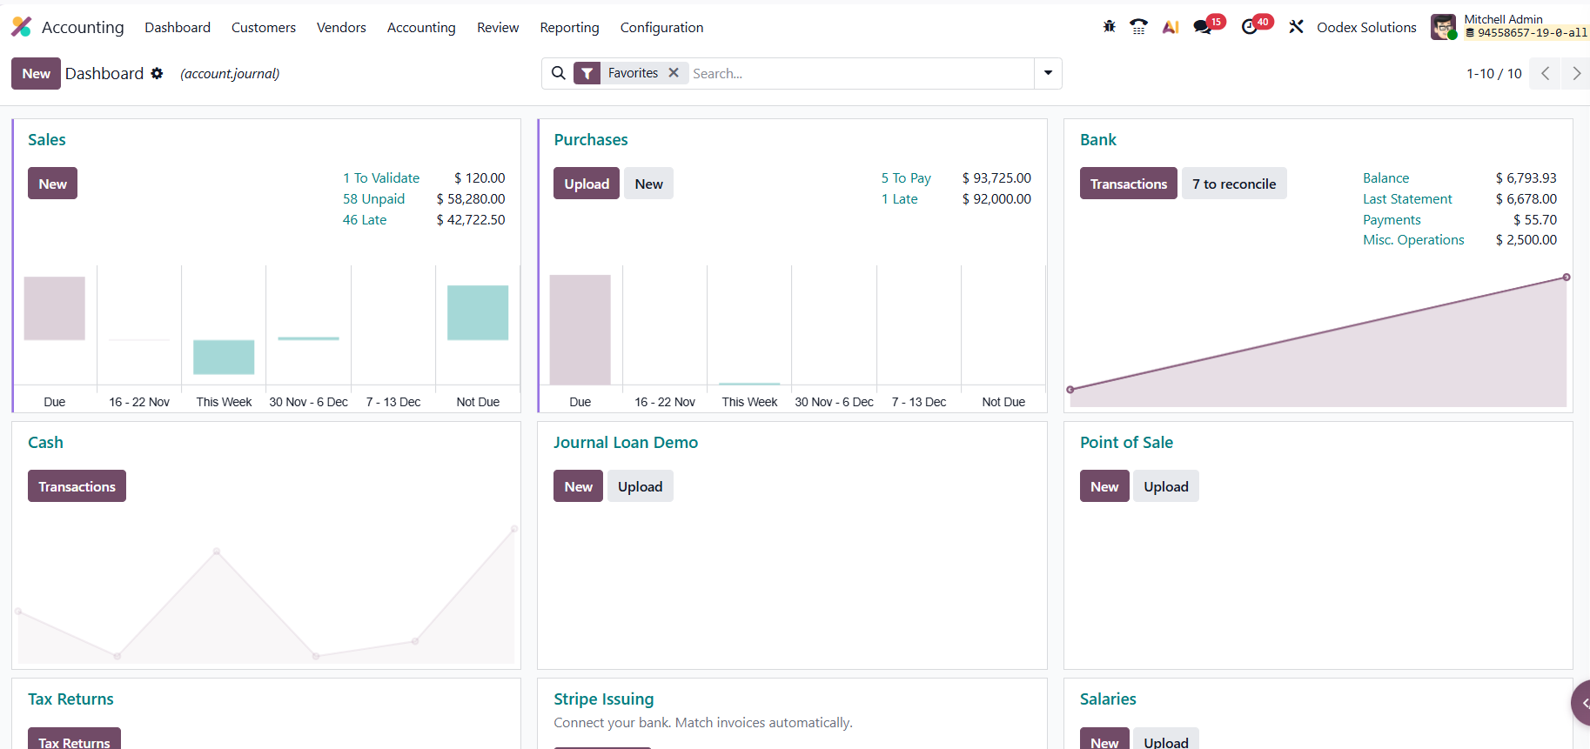
Task: Open the debug bug icon menu
Action: pos(1109,27)
